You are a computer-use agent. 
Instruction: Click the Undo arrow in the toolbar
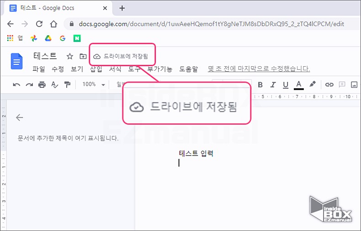pyautogui.click(x=16, y=84)
